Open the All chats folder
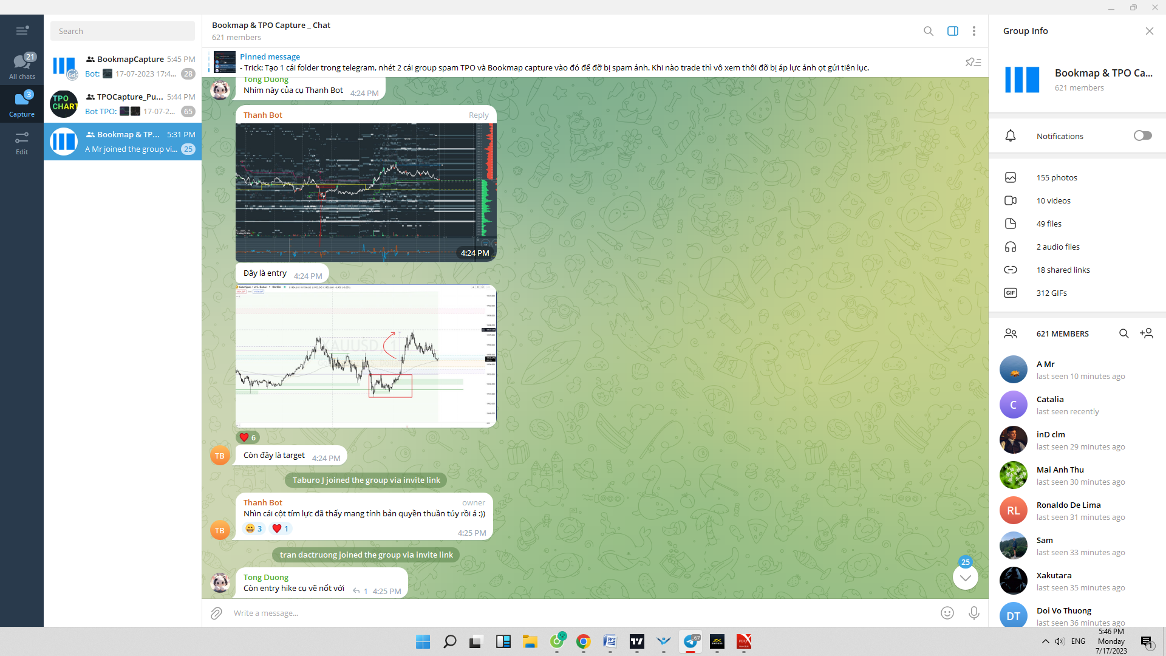Viewport: 1166px width, 656px height. pos(22,66)
